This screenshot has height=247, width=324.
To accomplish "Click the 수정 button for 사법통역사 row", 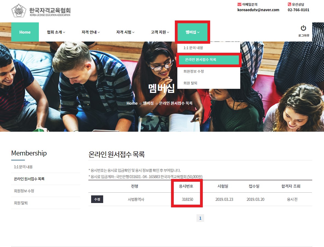I will pyautogui.click(x=97, y=199).
